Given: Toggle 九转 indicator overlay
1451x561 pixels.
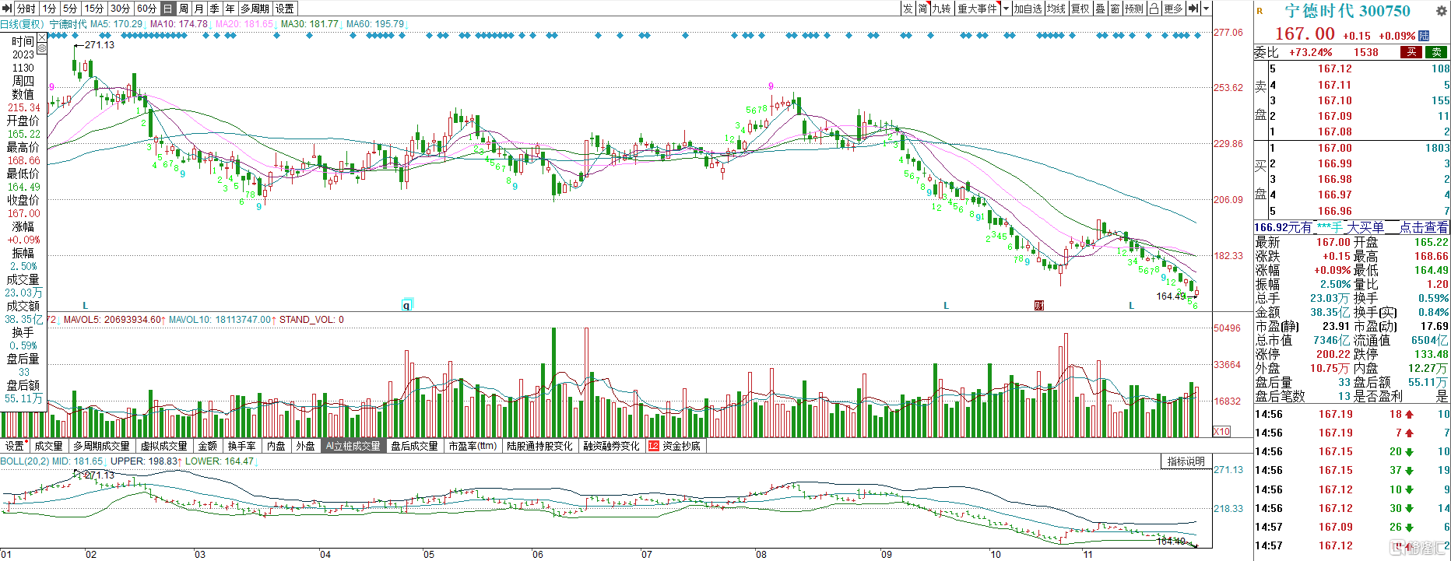Looking at the screenshot, I should [941, 9].
